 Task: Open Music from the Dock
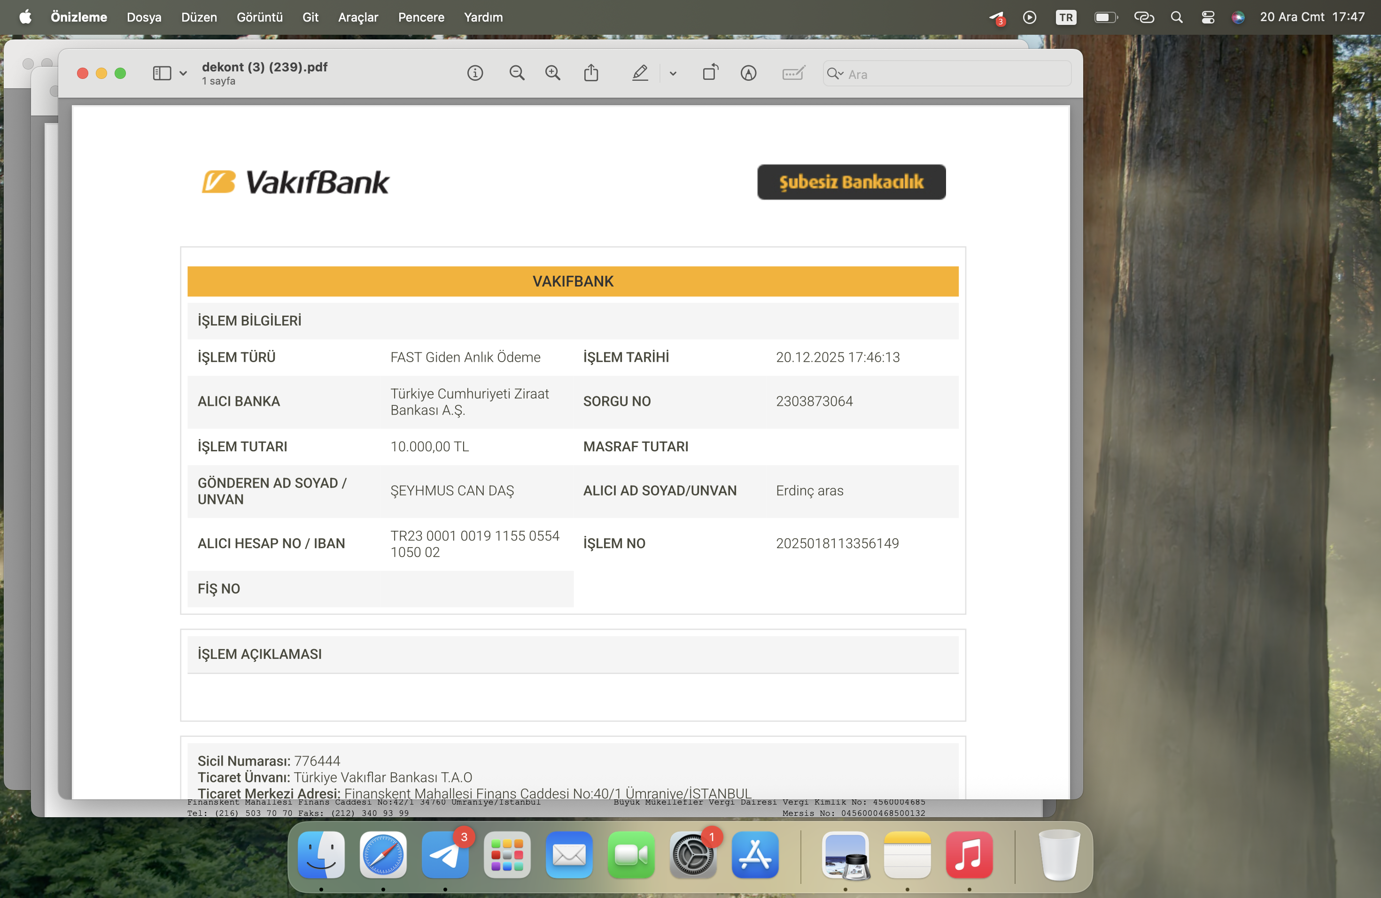pos(970,854)
